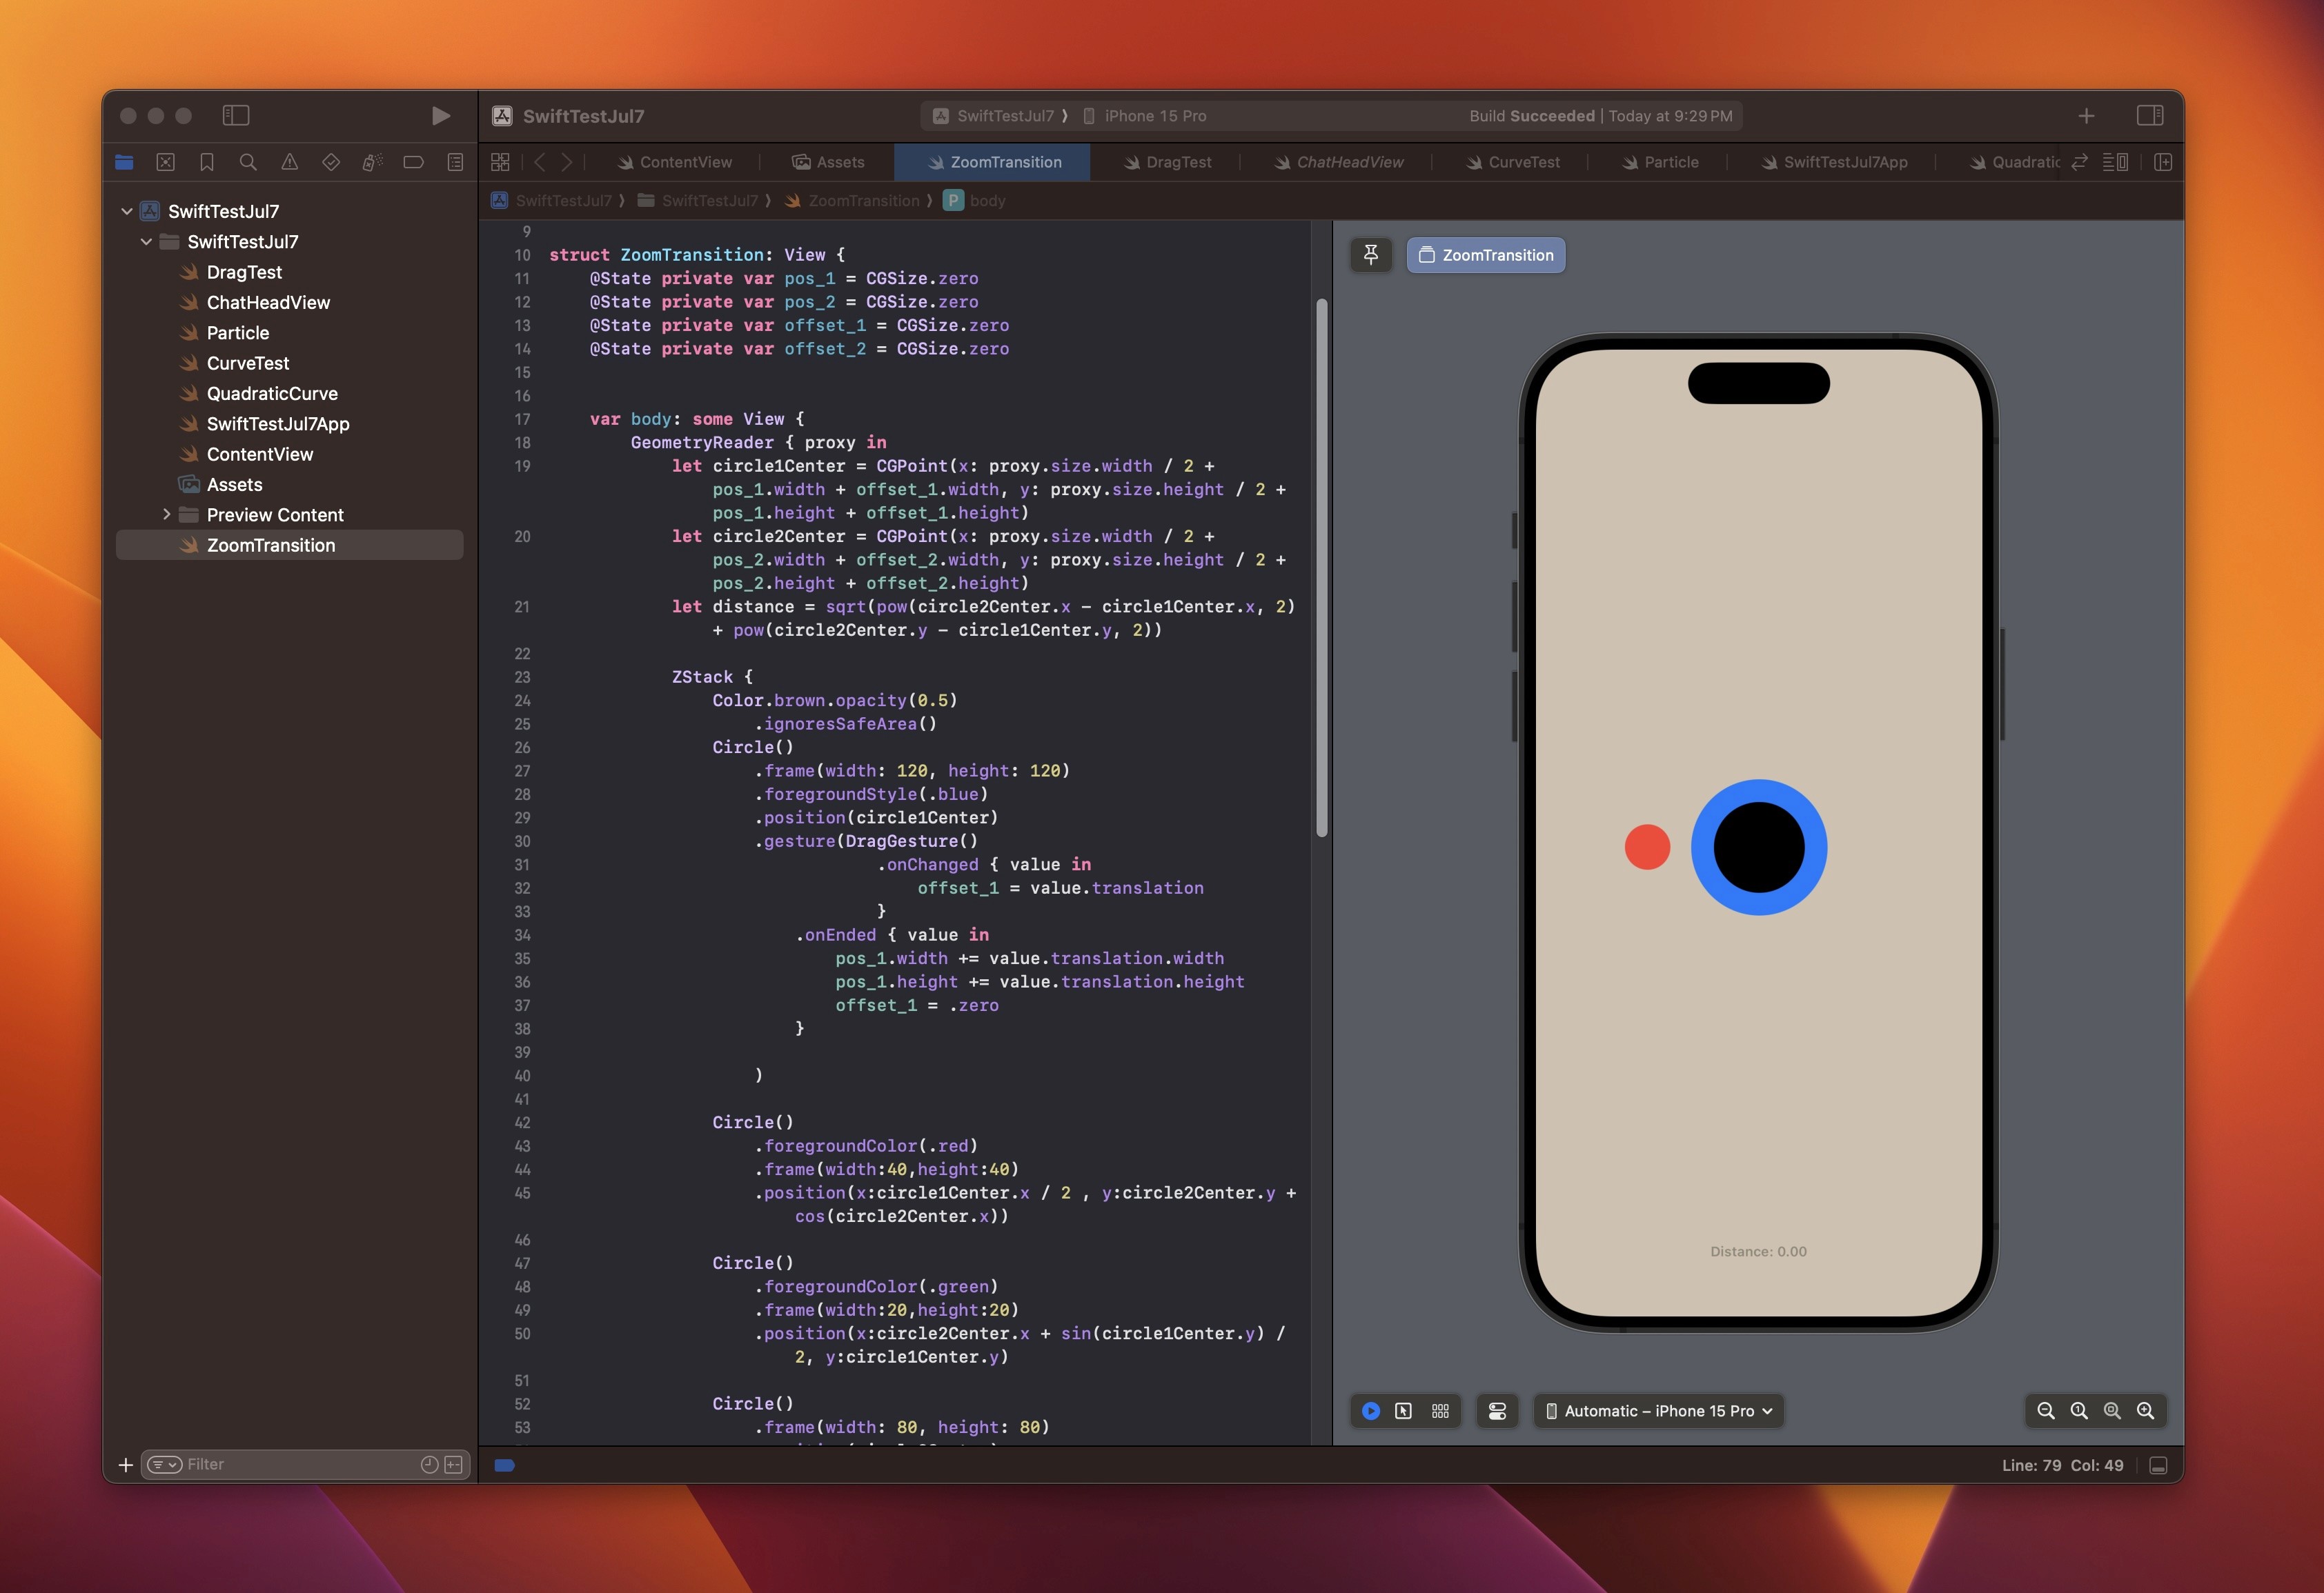Open preview Device Settings icon

[x=1497, y=1410]
